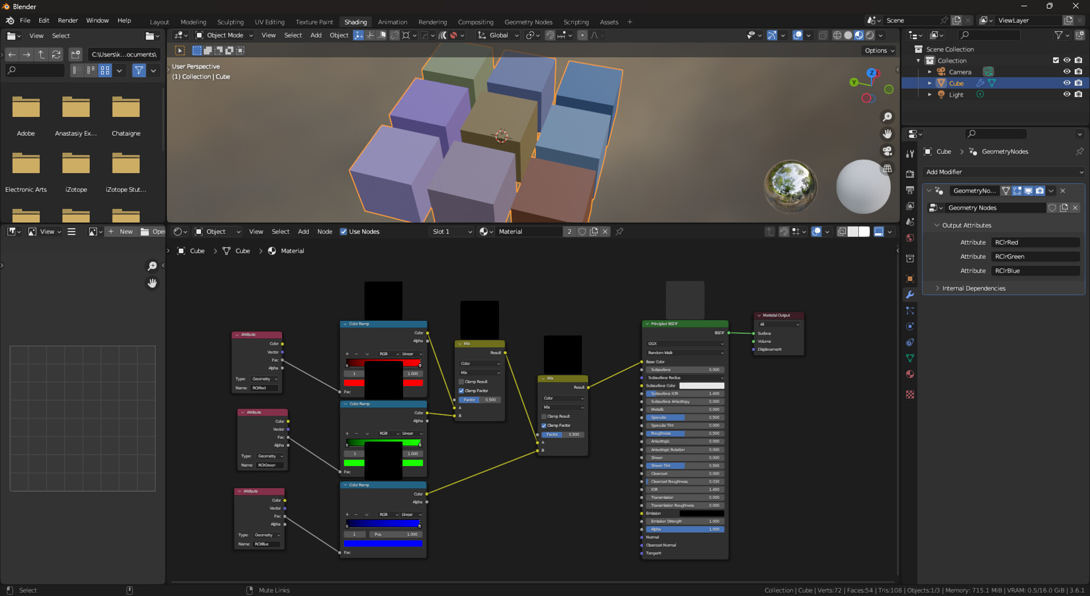Image resolution: width=1090 pixels, height=596 pixels.
Task: Hide the Light object in the outliner
Action: tap(1067, 95)
